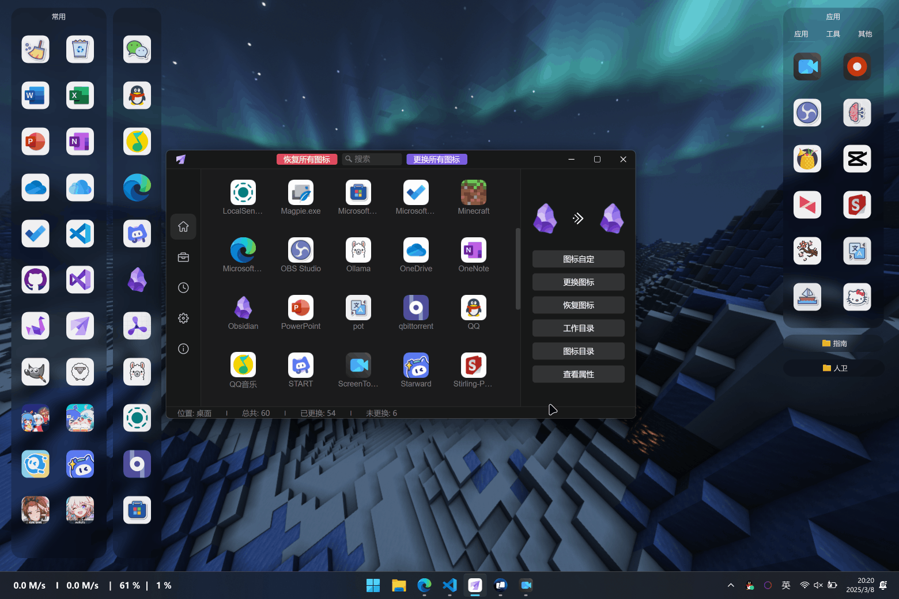Open WeChat from the desktop dock
Image resolution: width=899 pixels, height=599 pixels.
tap(137, 50)
